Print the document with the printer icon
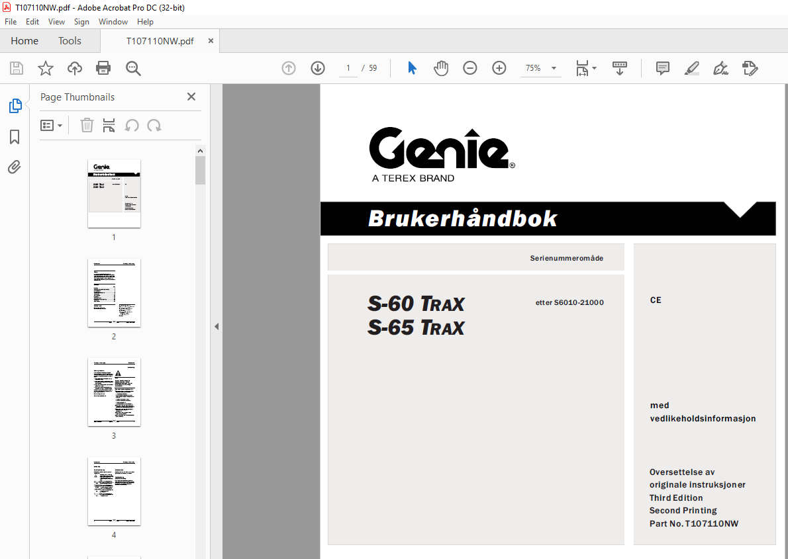 103,68
